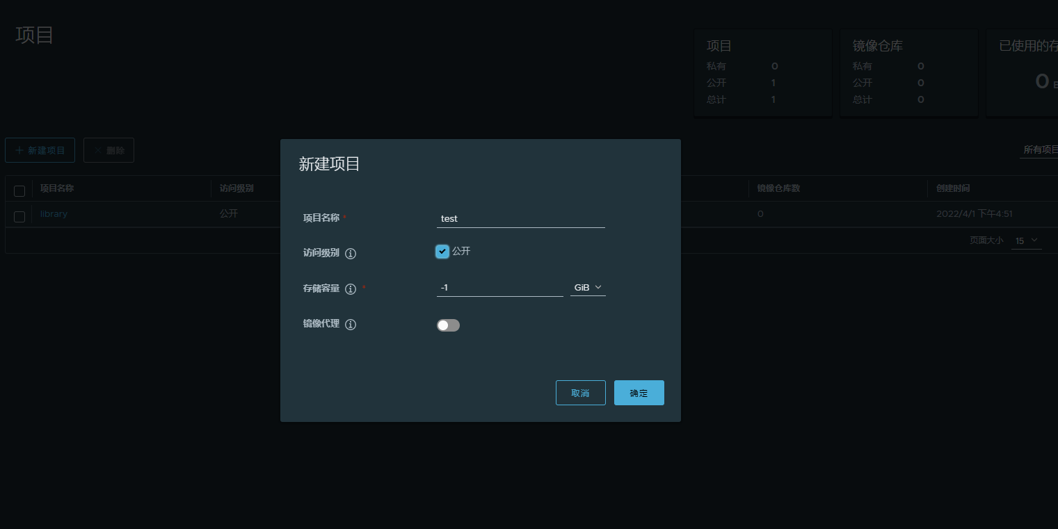Click the storage quota info icon
The height and width of the screenshot is (529, 1058).
351,289
